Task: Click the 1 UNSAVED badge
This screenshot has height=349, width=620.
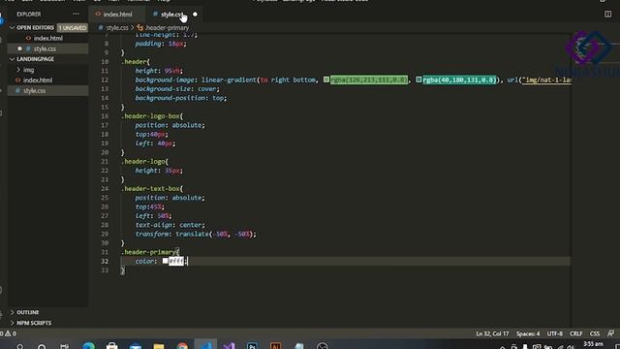Action: pyautogui.click(x=72, y=28)
